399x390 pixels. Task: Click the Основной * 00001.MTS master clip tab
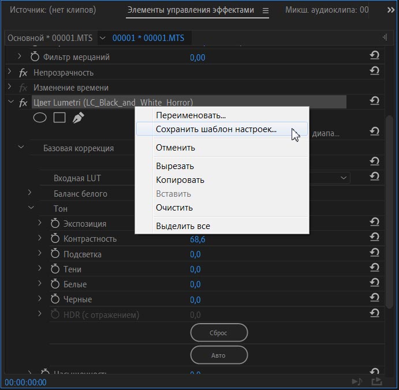(50, 38)
